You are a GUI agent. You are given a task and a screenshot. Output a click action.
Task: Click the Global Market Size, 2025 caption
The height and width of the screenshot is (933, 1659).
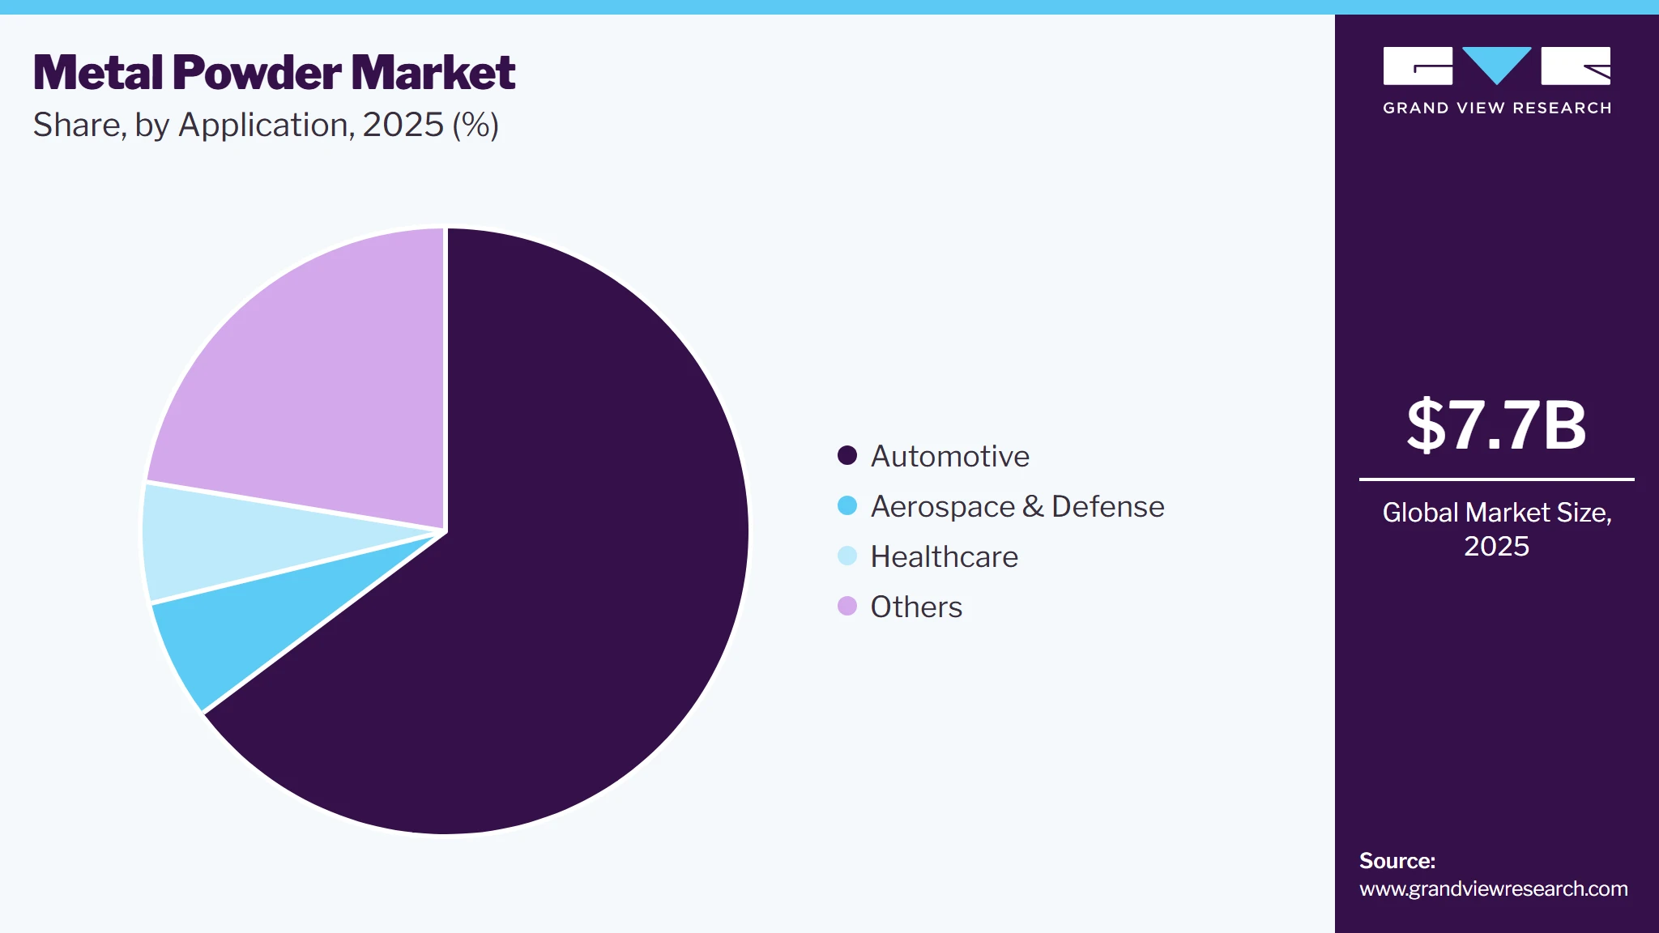tap(1496, 529)
